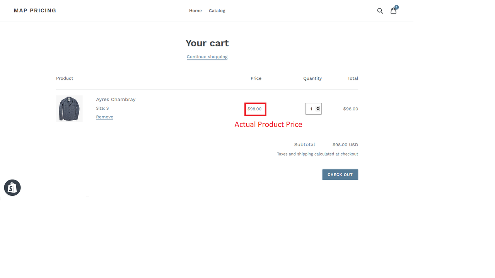The height and width of the screenshot is (278, 495).
Task: Open the Catalog menu item
Action: (217, 10)
